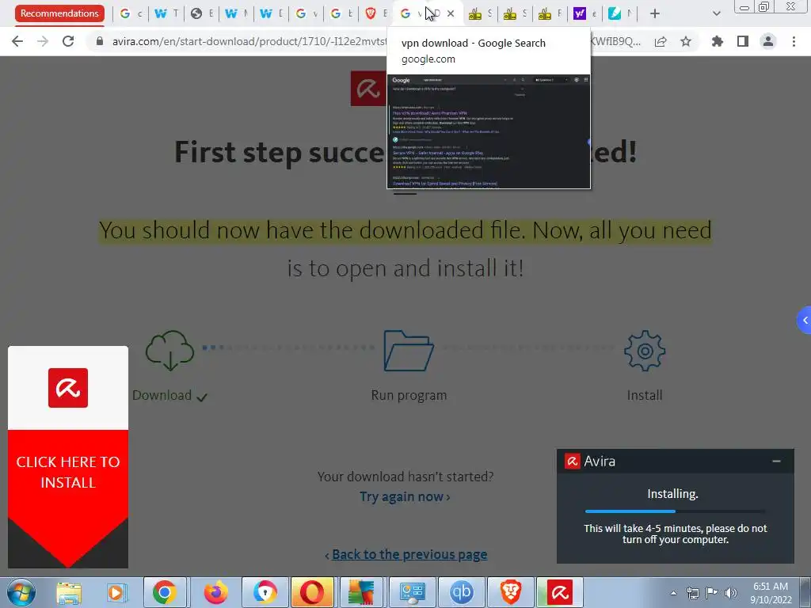This screenshot has width=811, height=608.
Task: Minimize the Avira installer popup
Action: [776, 461]
